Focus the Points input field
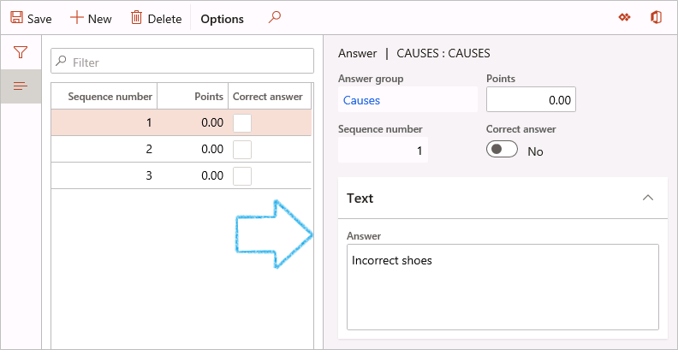 [531, 99]
